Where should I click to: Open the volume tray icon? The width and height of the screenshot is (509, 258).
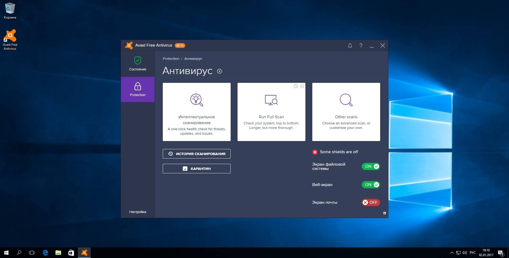pos(464,253)
